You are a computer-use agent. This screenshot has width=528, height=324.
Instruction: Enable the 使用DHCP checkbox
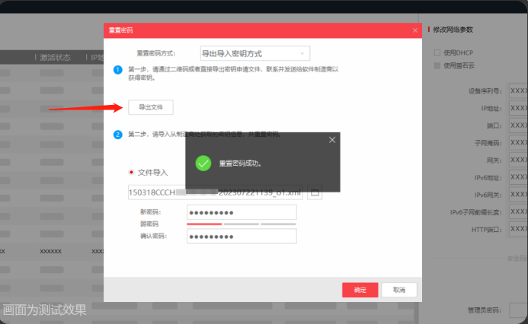[x=437, y=52]
